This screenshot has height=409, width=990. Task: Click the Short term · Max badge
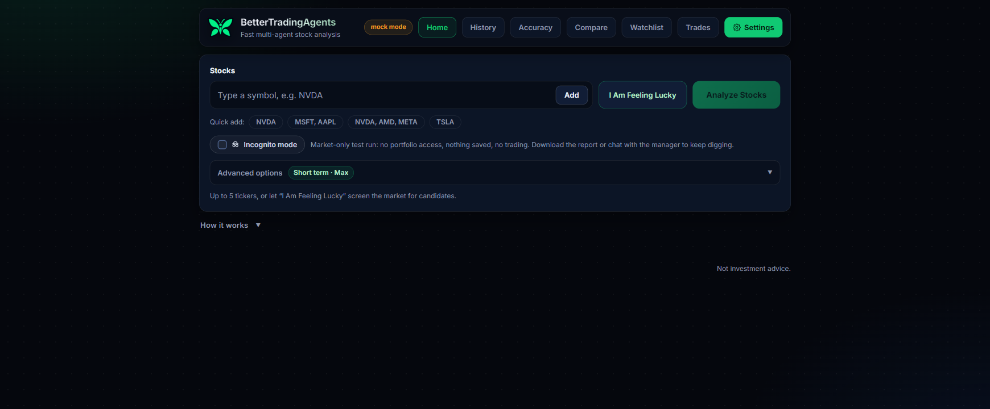click(321, 173)
